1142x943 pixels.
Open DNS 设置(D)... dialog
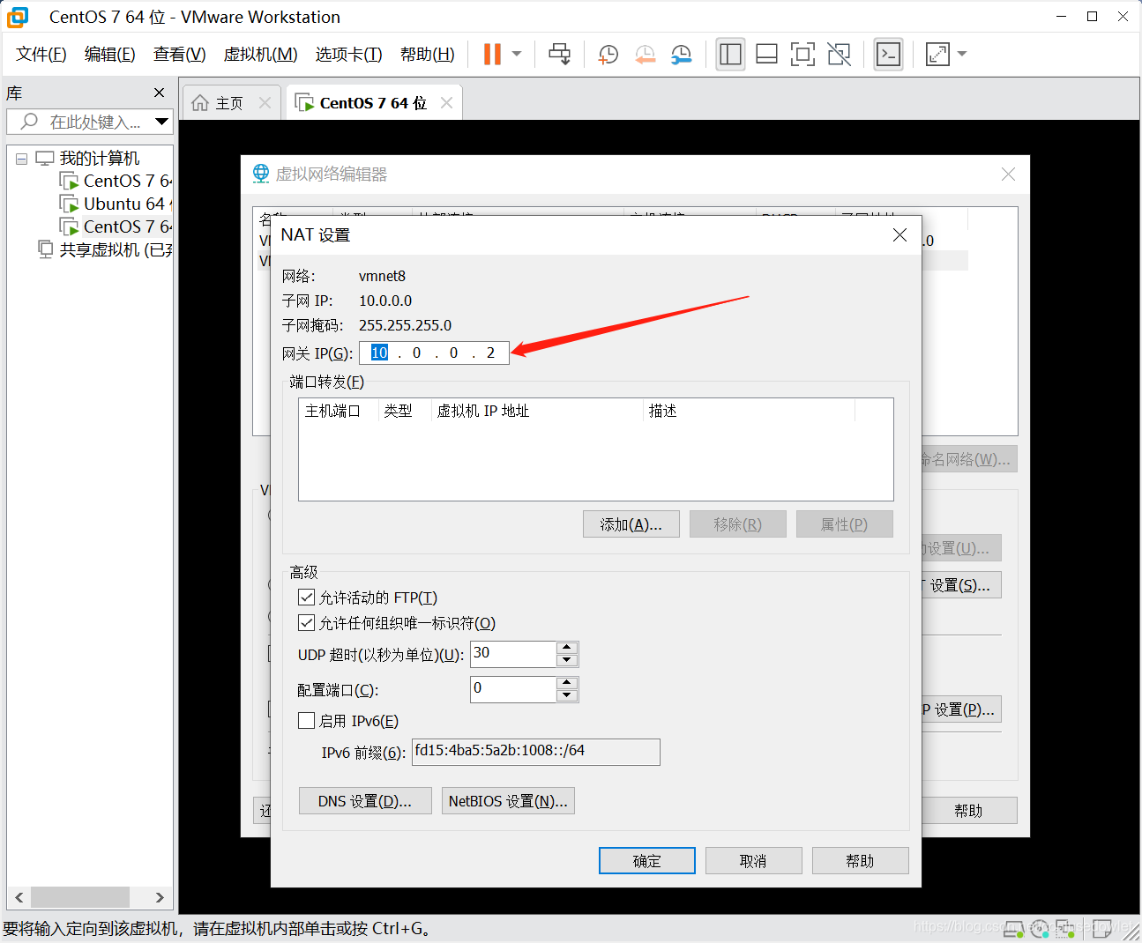tap(365, 801)
